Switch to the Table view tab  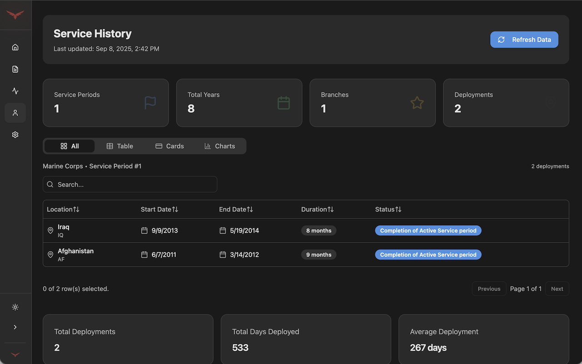tap(120, 146)
